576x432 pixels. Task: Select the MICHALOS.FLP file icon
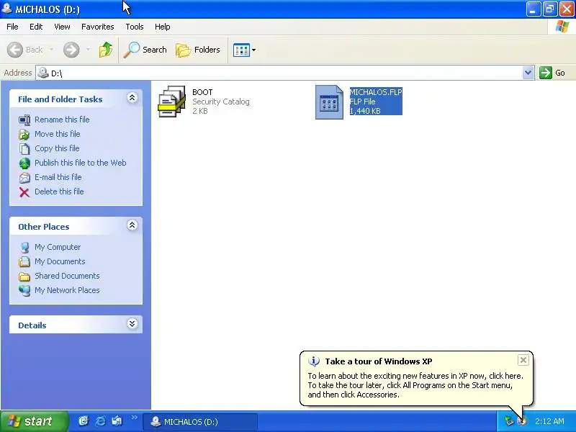click(329, 102)
